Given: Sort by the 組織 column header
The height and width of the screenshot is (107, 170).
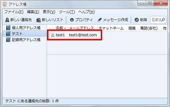Looking at the screenshot, I should (x=133, y=28).
